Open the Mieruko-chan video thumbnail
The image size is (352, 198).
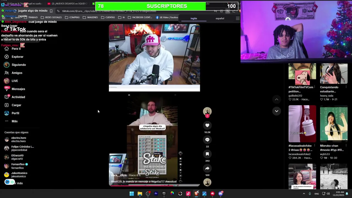334,124
